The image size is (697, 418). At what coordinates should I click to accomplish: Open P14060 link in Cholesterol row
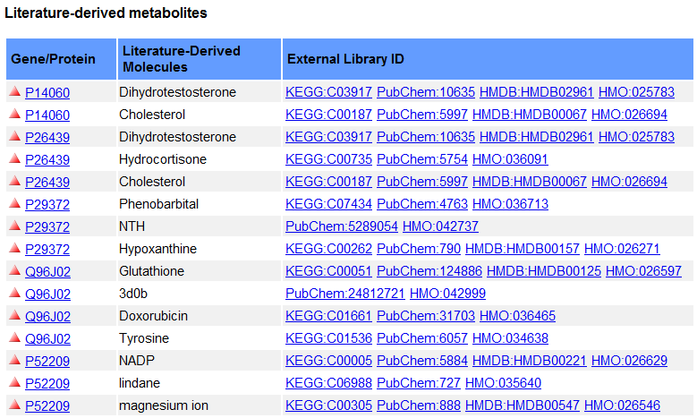click(47, 115)
